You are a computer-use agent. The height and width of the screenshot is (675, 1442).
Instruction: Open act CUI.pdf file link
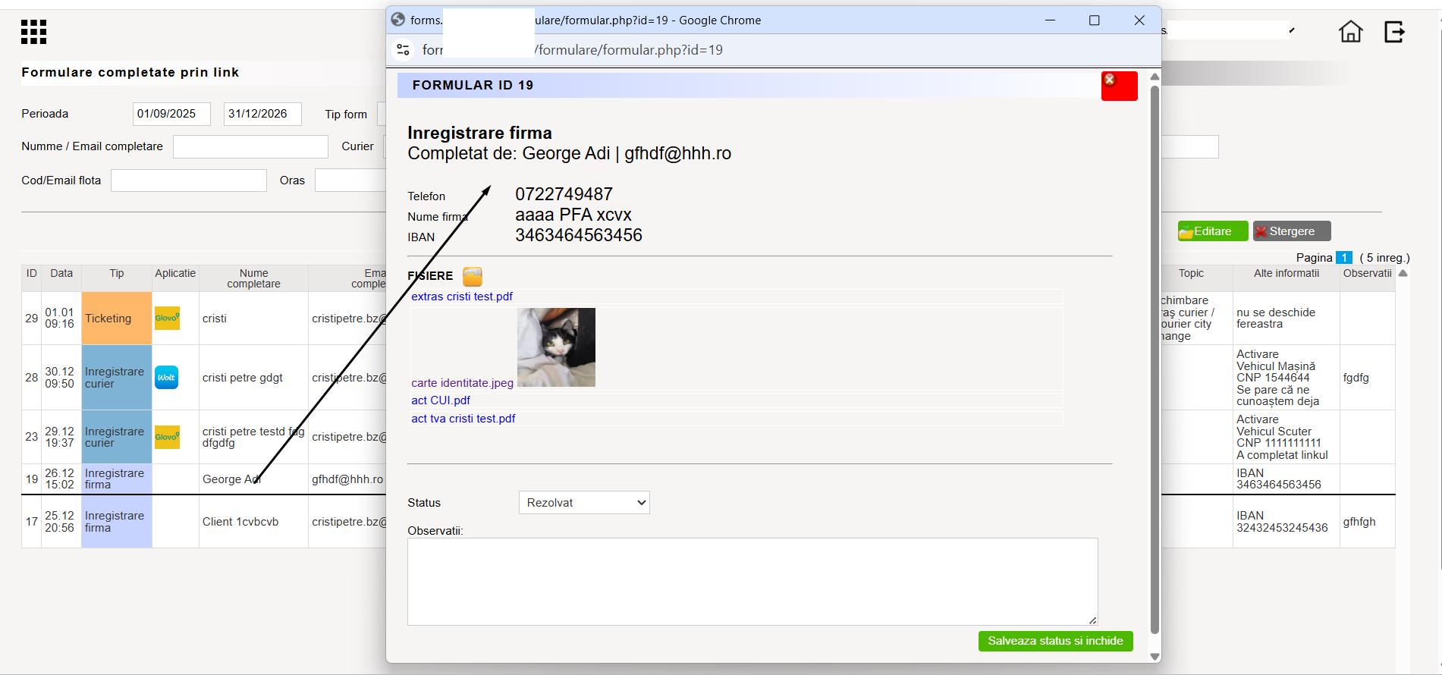(x=441, y=400)
